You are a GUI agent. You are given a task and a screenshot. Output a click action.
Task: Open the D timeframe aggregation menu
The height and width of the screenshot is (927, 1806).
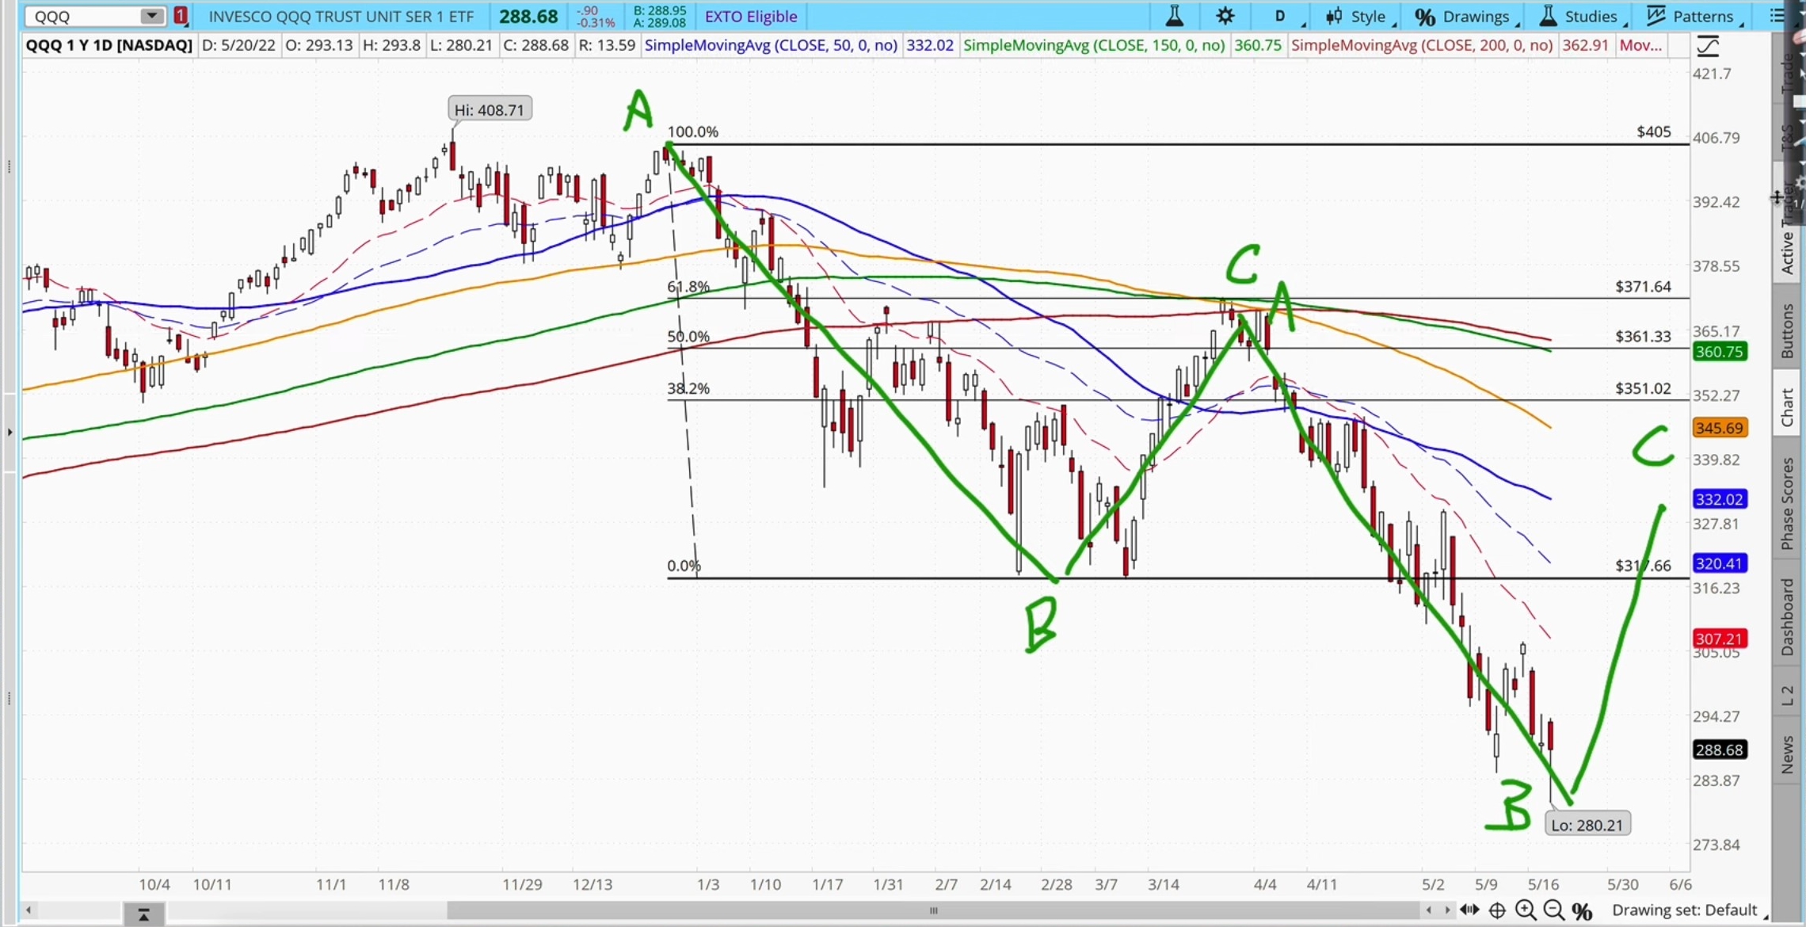point(1282,16)
